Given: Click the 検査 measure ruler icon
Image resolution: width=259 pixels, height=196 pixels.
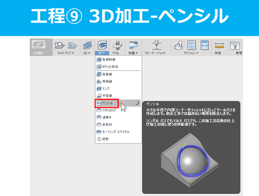Looking at the screenshot, I should coord(220,45).
